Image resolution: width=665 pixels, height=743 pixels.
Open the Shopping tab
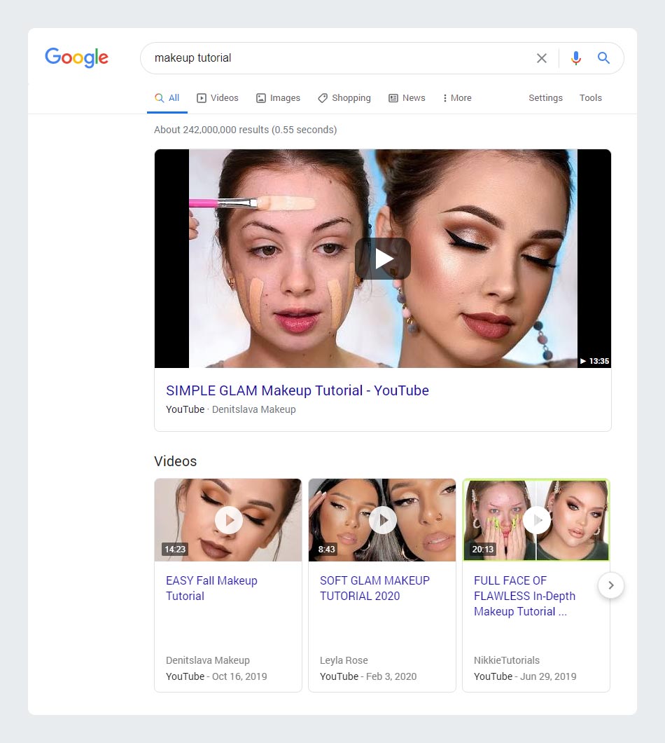(x=344, y=98)
